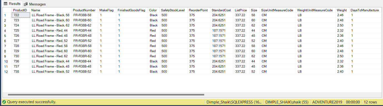Click the '12 rows' status indicator
The width and height of the screenshot is (383, 106).
[x=370, y=102]
